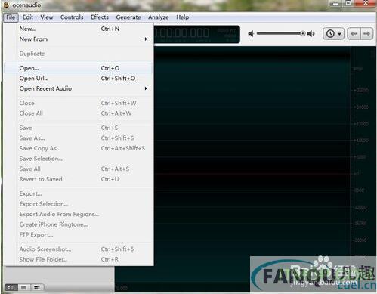Click Close in the File menu
Screen dimensions: 377x294
tap(78, 103)
